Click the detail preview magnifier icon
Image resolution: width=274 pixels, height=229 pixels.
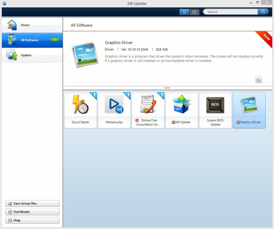click(259, 80)
